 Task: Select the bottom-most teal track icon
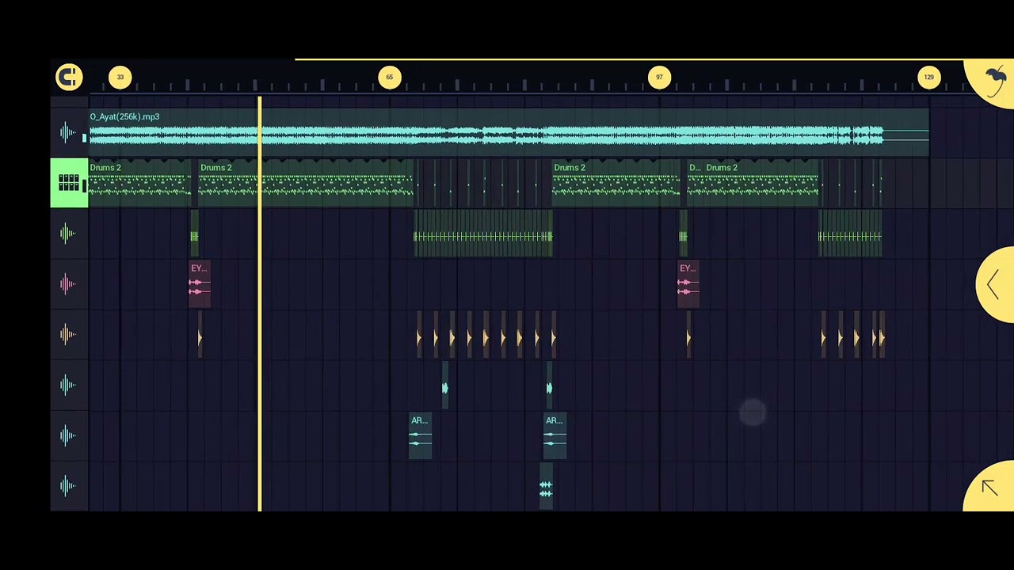tap(68, 487)
